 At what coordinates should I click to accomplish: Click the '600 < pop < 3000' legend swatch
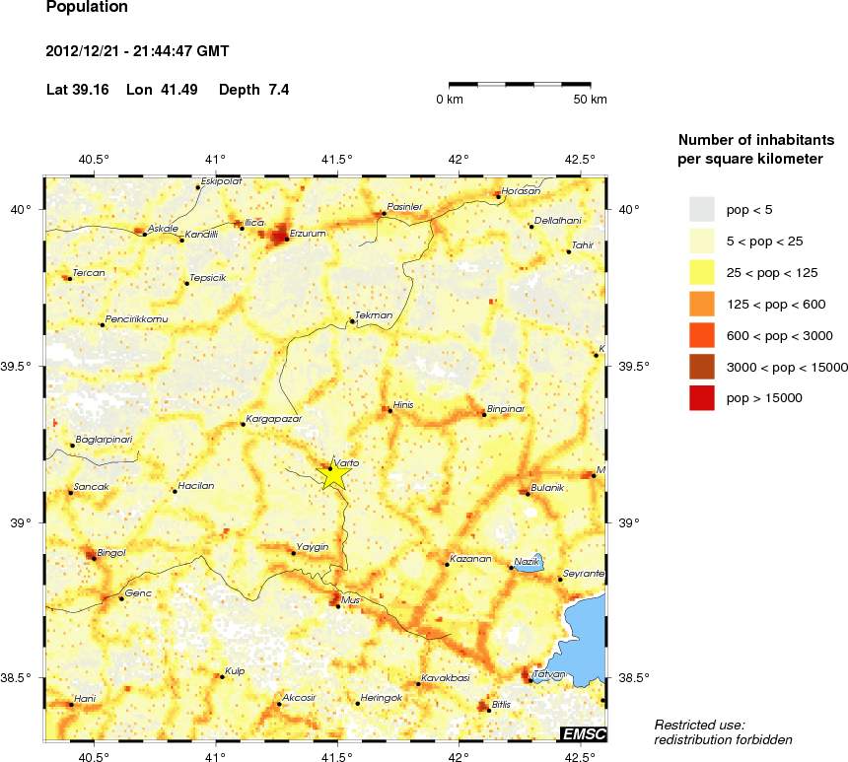(x=701, y=335)
